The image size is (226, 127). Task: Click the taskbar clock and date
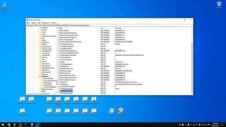(215, 125)
